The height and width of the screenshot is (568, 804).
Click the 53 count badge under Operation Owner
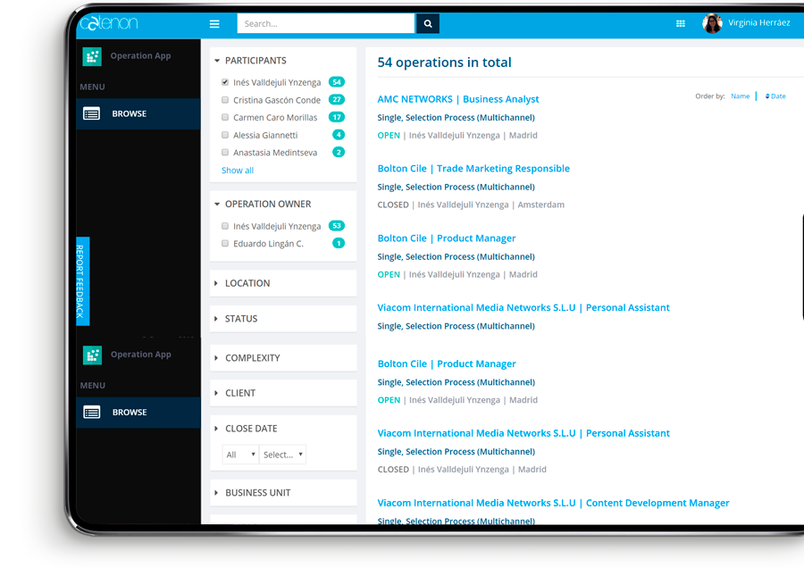pos(337,226)
